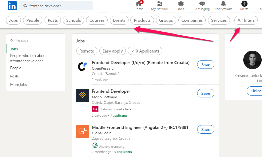This screenshot has width=262, height=157.
Task: Save the GlobalLogic Middle Frontend Engineer job
Action: pyautogui.click(x=206, y=129)
